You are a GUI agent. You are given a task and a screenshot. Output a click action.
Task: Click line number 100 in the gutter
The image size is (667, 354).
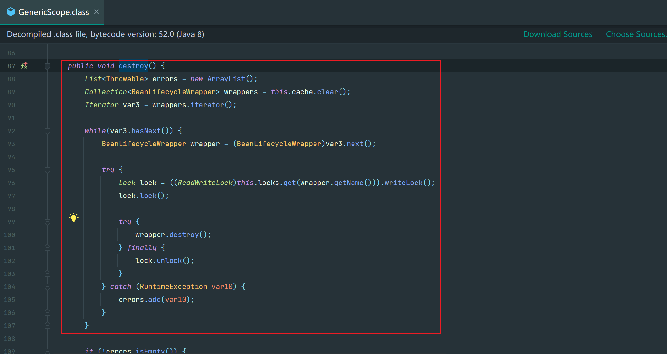pos(9,235)
